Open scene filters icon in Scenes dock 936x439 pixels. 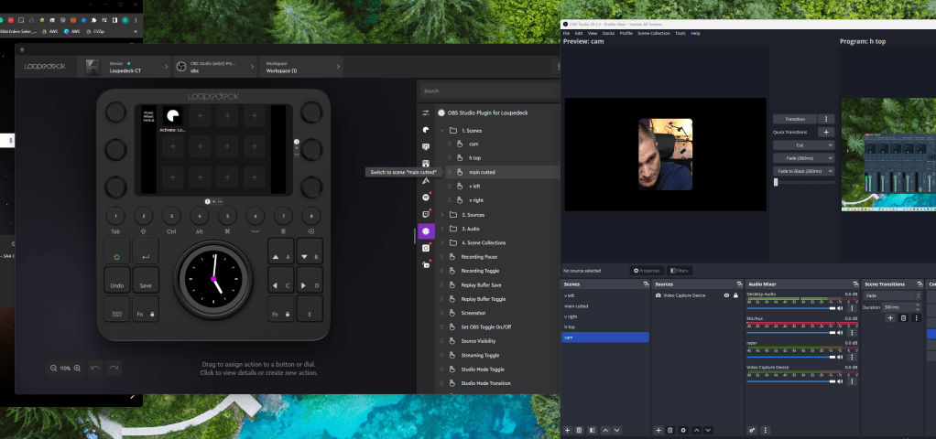point(593,430)
